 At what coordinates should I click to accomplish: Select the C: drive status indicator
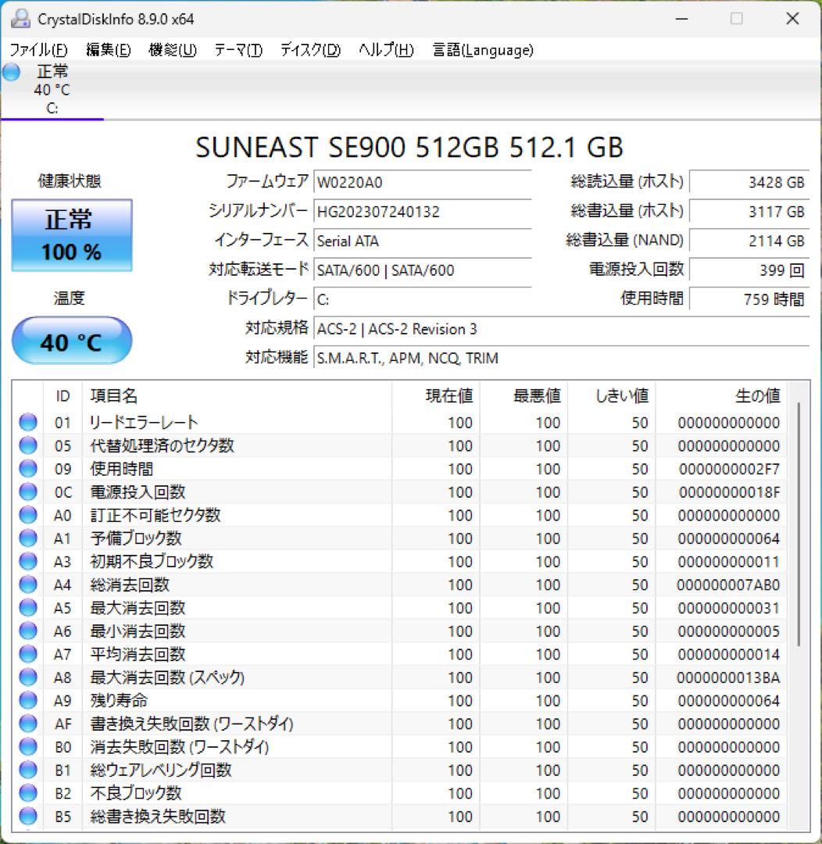point(10,73)
